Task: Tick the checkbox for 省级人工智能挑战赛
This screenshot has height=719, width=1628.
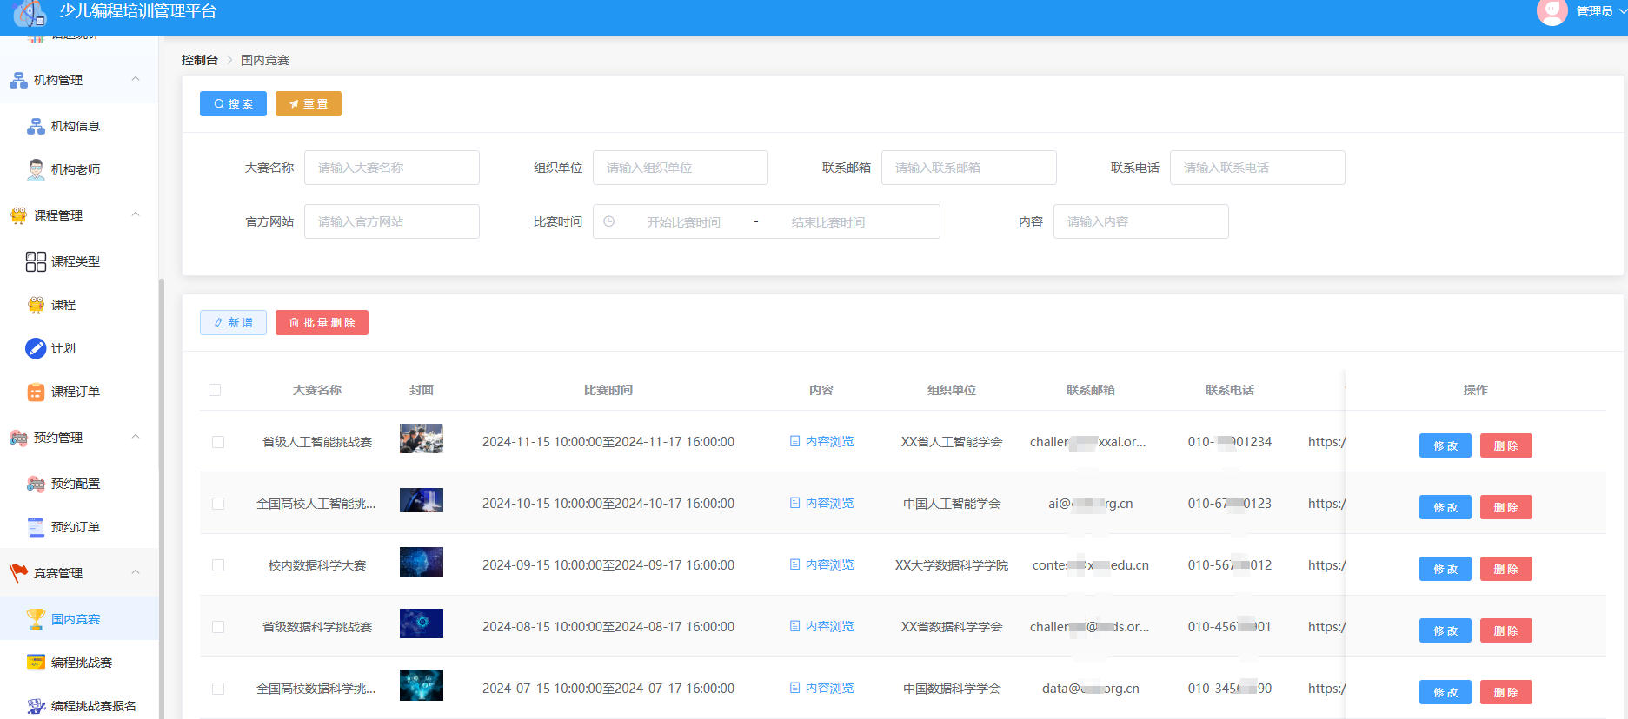Action: click(x=218, y=442)
